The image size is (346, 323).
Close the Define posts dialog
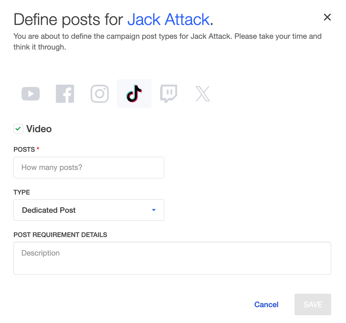(327, 17)
